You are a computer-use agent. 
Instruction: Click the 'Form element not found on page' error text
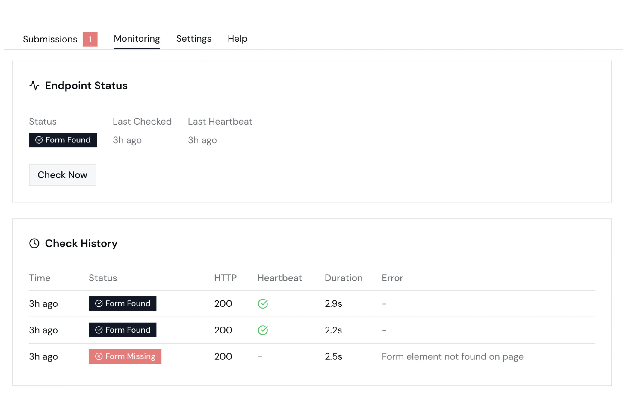(x=452, y=356)
